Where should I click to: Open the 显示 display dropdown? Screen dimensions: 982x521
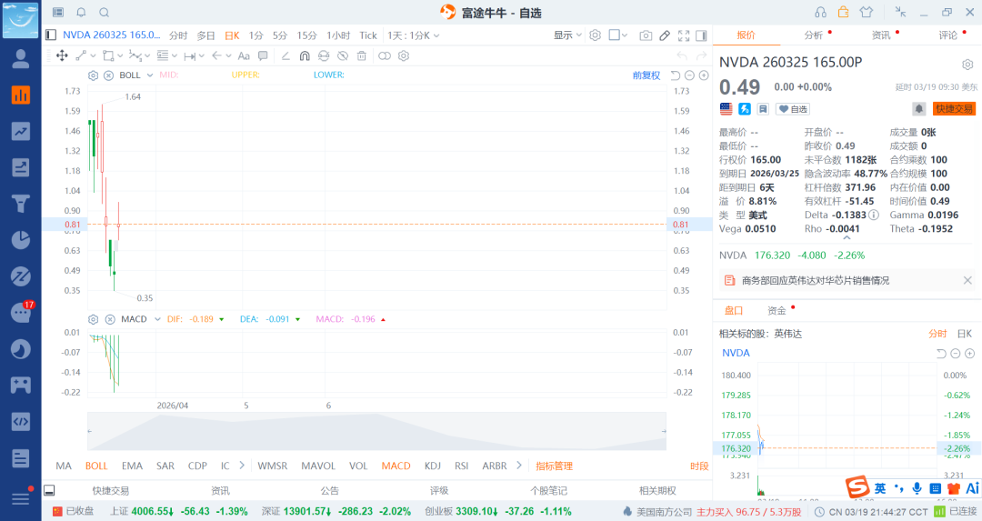(567, 35)
